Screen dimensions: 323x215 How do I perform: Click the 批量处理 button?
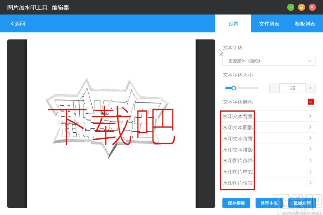[x=302, y=203]
